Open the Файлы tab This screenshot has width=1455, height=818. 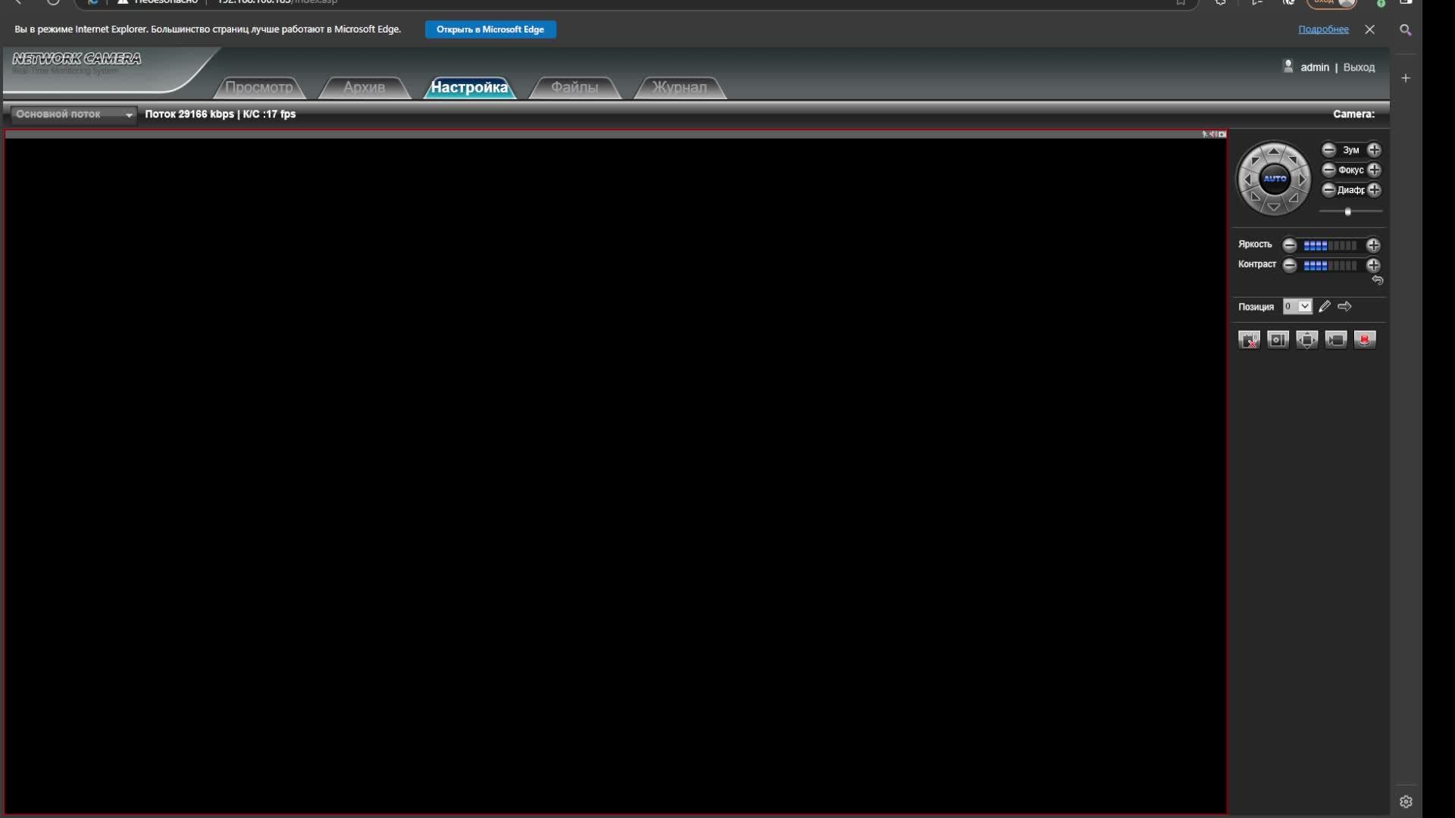(574, 87)
